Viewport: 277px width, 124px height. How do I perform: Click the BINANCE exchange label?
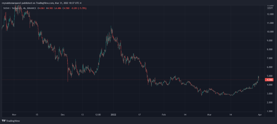click(x=32, y=8)
